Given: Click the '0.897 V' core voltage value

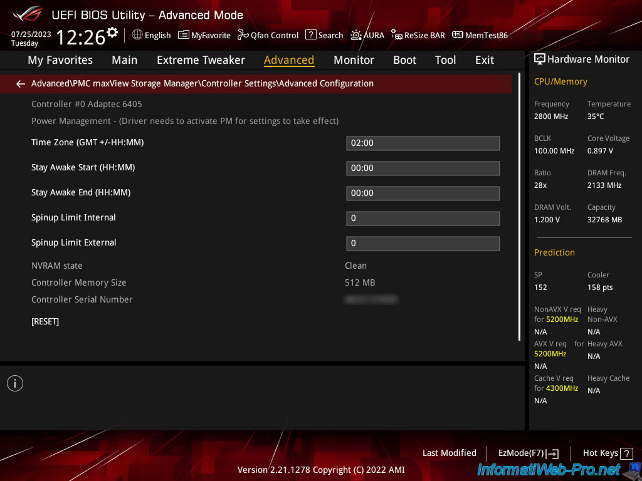Looking at the screenshot, I should [x=600, y=151].
